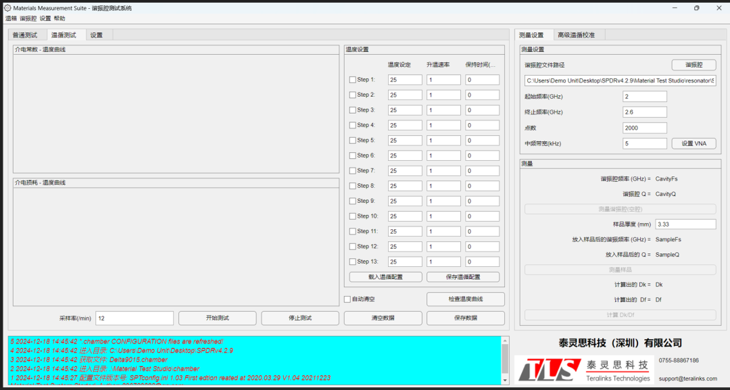Click Step 2 升温速率 field
This screenshot has height=390, width=730.
click(443, 95)
